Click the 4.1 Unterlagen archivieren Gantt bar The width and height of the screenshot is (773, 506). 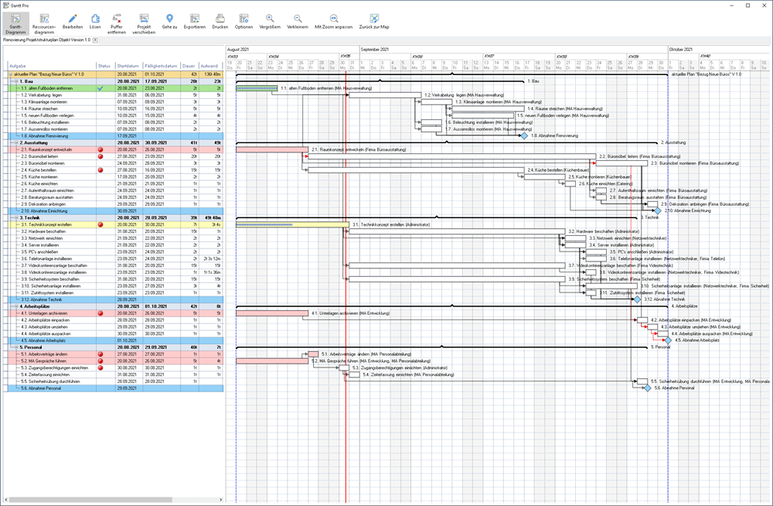point(272,313)
